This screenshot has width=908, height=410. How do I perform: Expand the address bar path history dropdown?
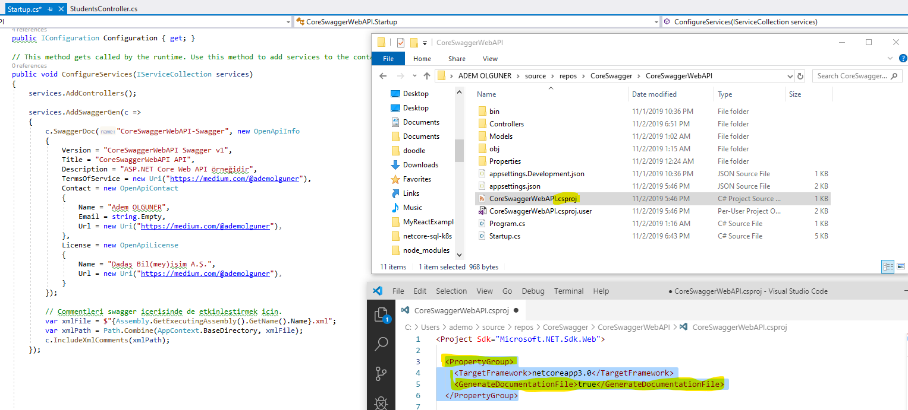789,76
